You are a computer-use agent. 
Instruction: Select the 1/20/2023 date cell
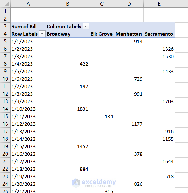coord(28,184)
